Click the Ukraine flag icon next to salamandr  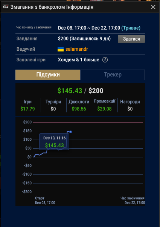(x=61, y=49)
